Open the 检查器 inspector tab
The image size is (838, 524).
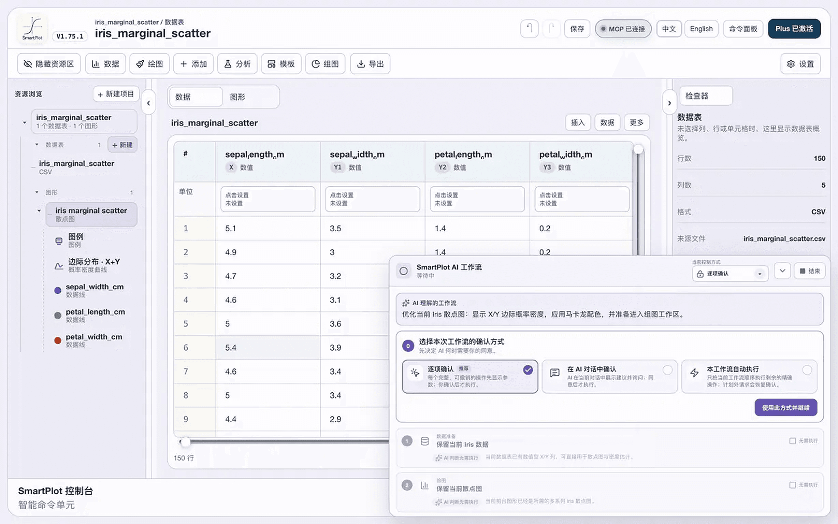point(706,96)
